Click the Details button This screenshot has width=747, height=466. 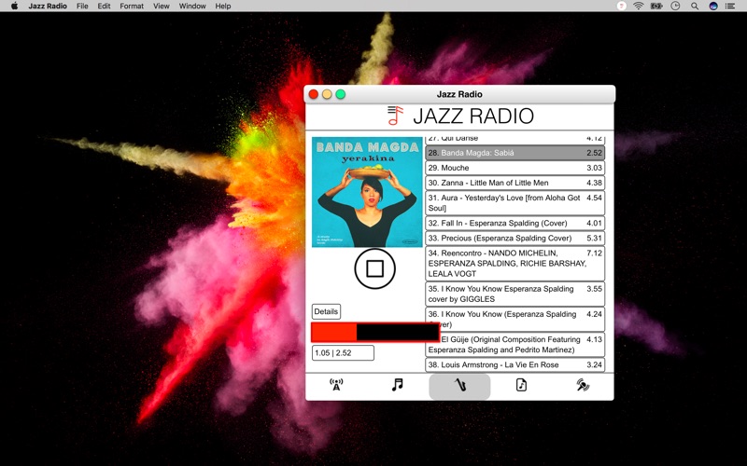pos(326,311)
